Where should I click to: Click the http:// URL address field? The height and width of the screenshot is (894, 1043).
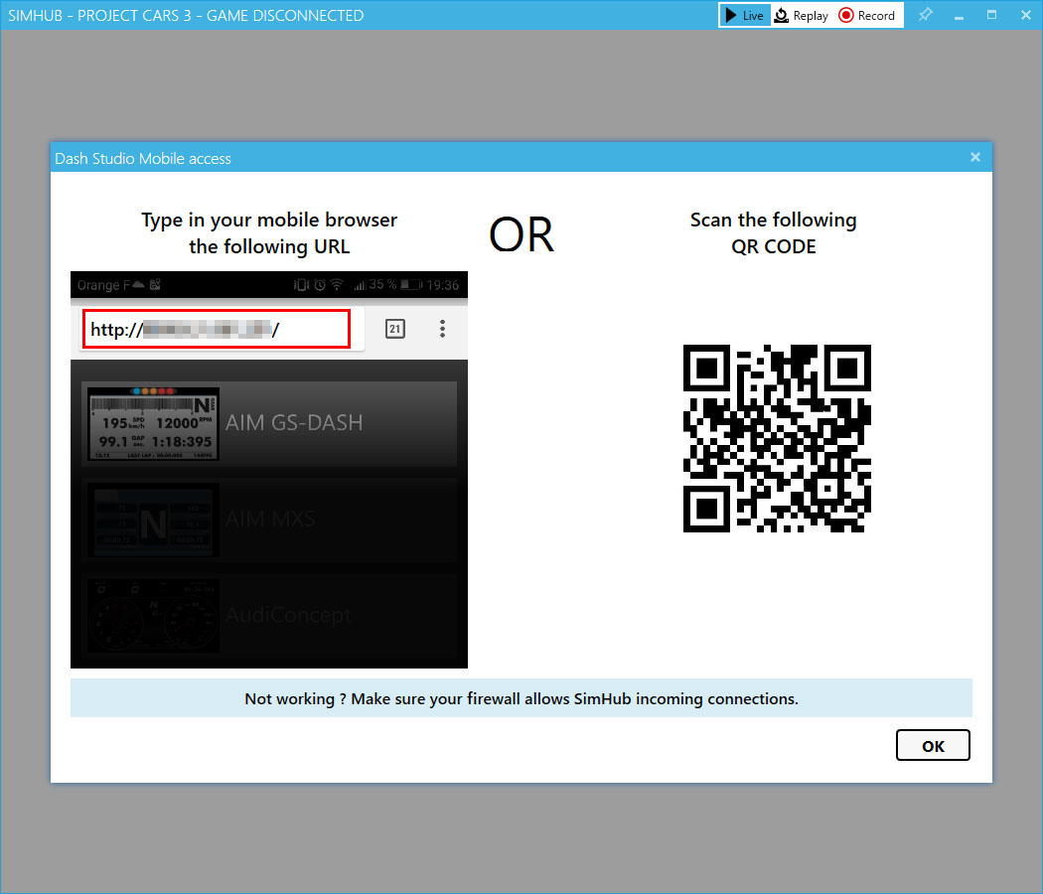(216, 329)
